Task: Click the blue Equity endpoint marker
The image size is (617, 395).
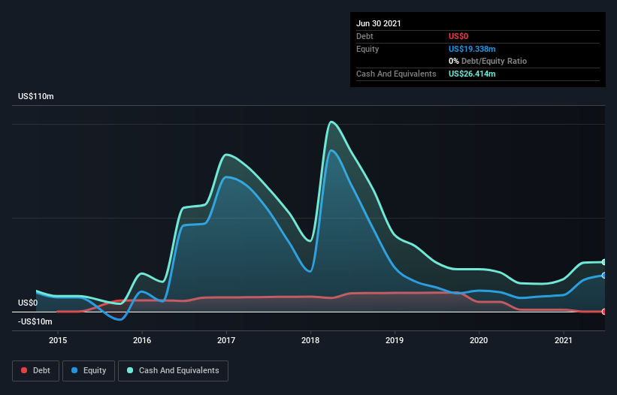Action: click(604, 276)
